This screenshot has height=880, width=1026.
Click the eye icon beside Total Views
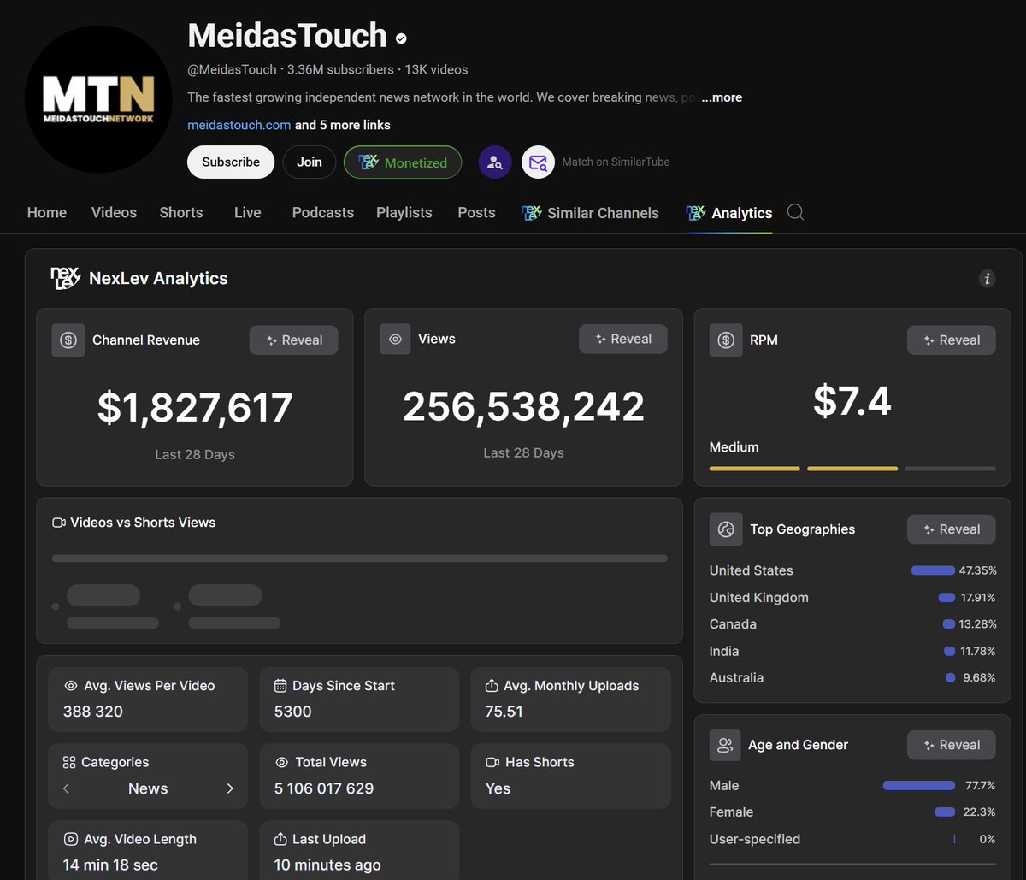(282, 762)
